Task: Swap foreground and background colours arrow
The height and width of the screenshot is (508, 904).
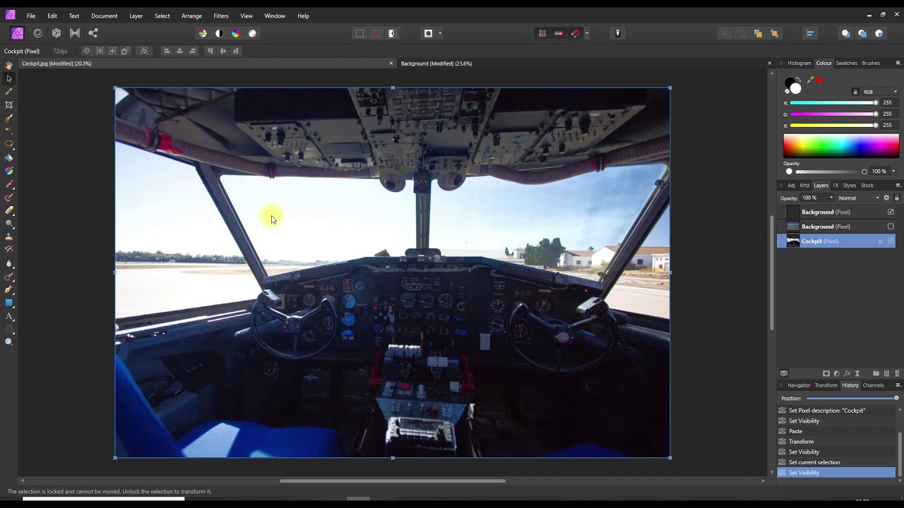Action: coord(797,79)
